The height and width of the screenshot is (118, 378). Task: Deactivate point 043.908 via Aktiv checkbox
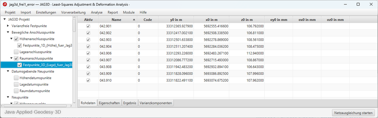click(x=88, y=67)
